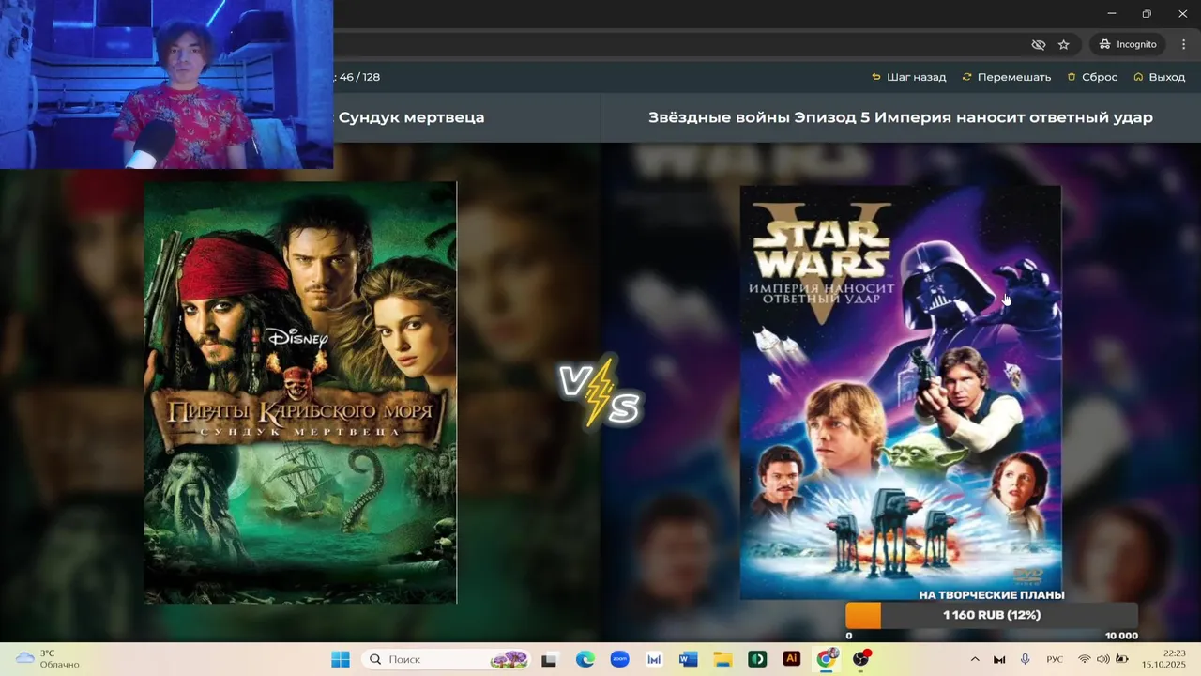Click the third-party cookies blocked eye icon
The width and height of the screenshot is (1201, 676).
[x=1038, y=44]
